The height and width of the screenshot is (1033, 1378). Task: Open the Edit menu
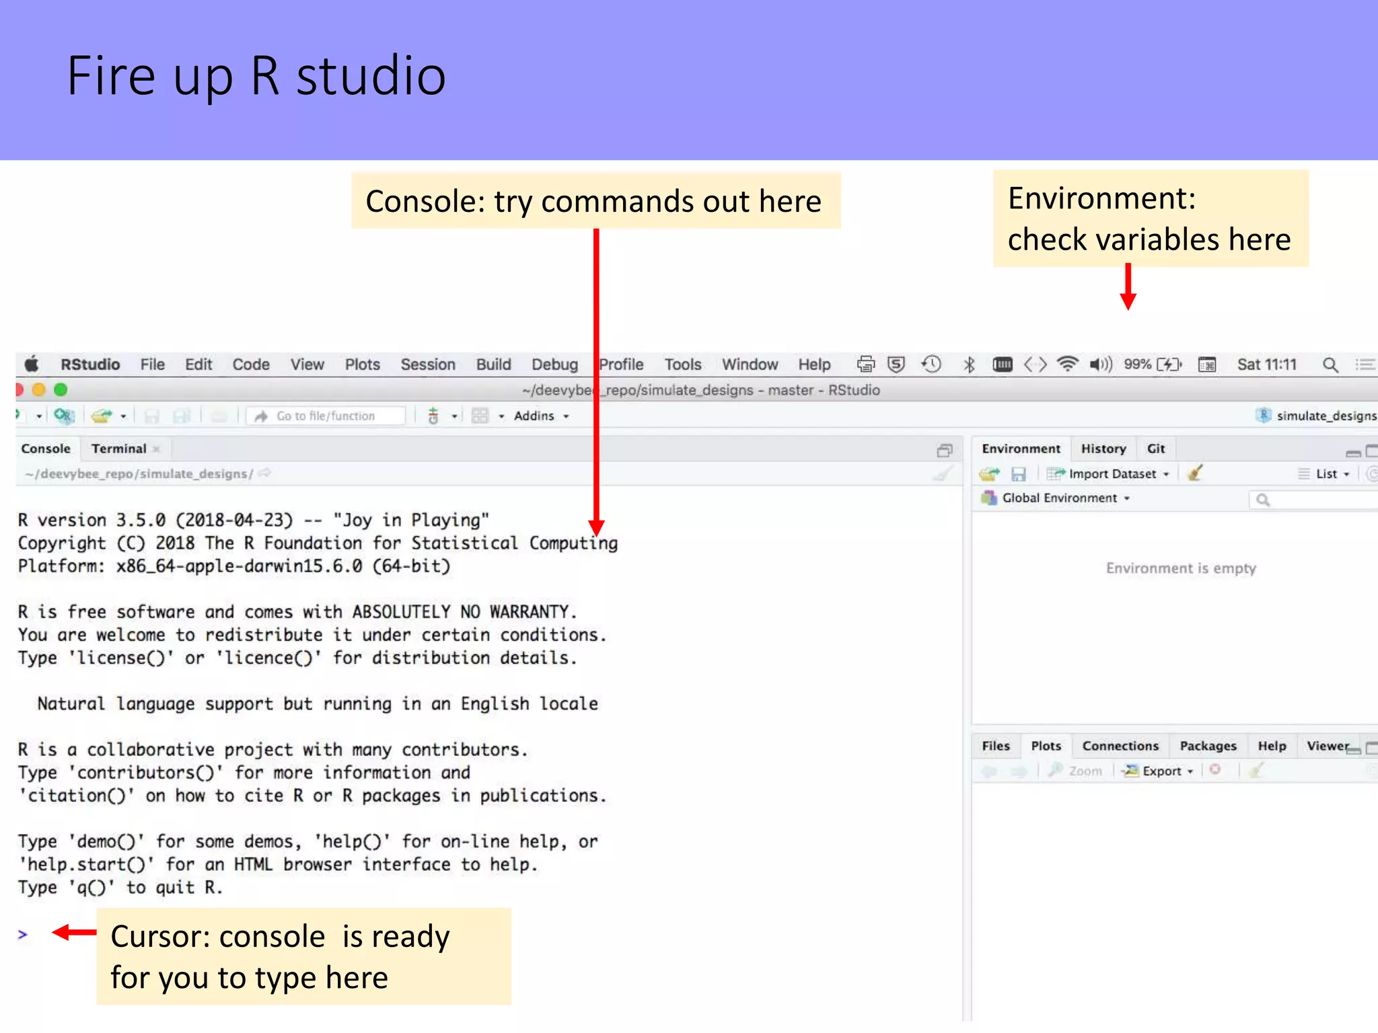pos(198,365)
